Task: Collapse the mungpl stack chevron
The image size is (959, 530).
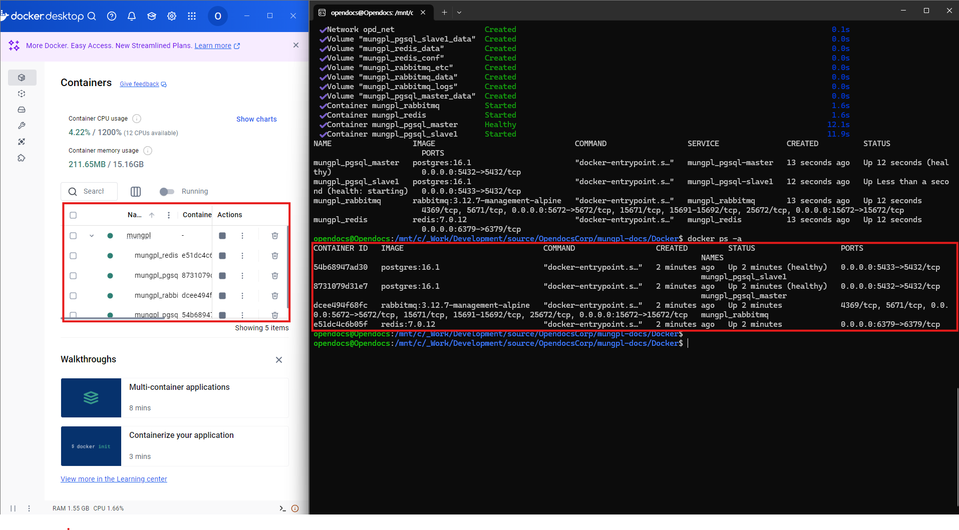Action: pos(92,236)
